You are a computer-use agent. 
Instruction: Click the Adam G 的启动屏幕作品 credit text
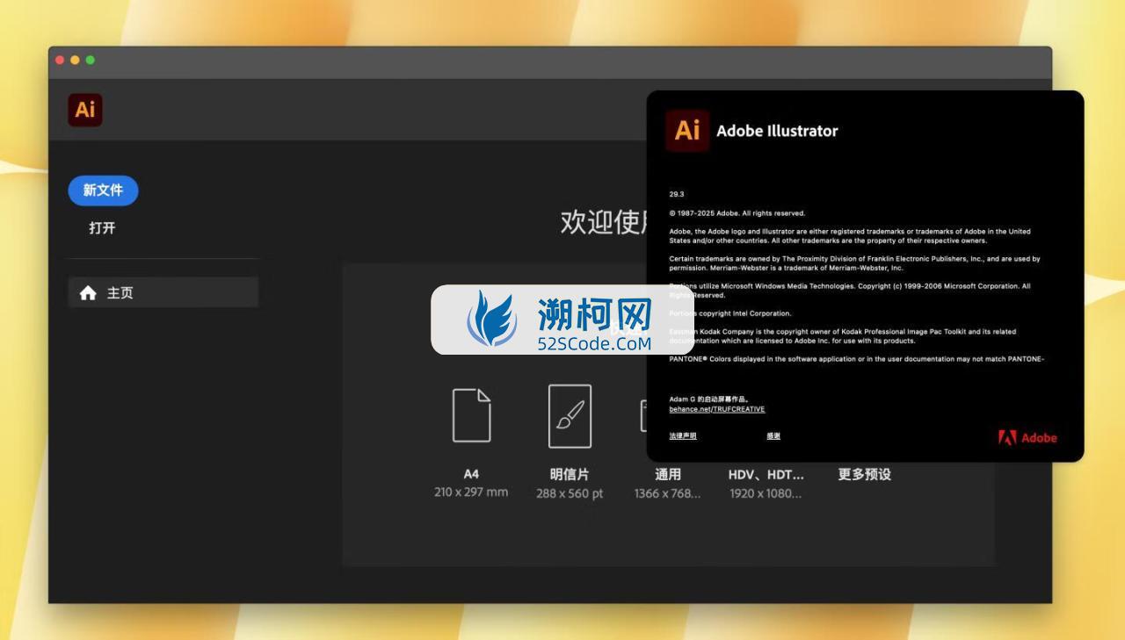709,399
